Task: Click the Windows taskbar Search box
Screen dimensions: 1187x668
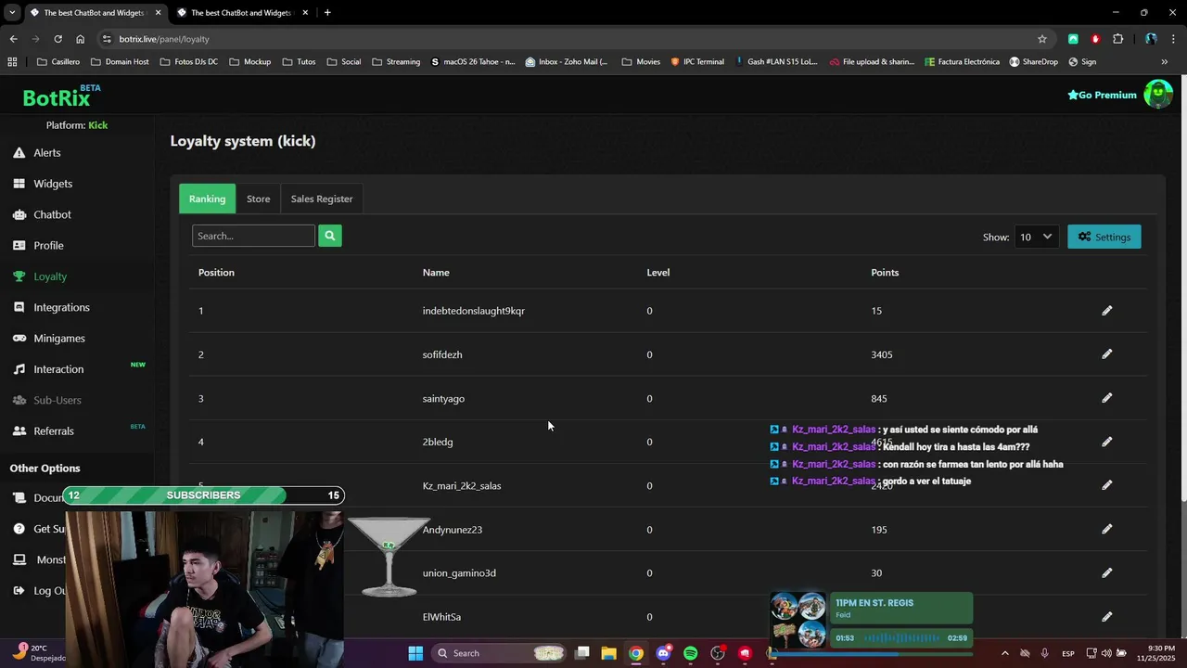Action: coord(501,653)
